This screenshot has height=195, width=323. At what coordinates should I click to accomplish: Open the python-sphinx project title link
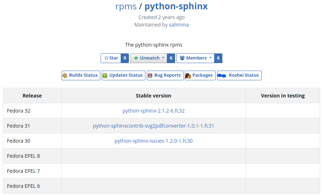pos(176,6)
